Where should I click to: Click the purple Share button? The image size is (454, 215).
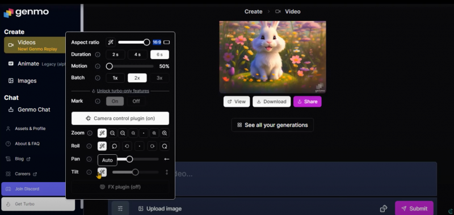(307, 102)
